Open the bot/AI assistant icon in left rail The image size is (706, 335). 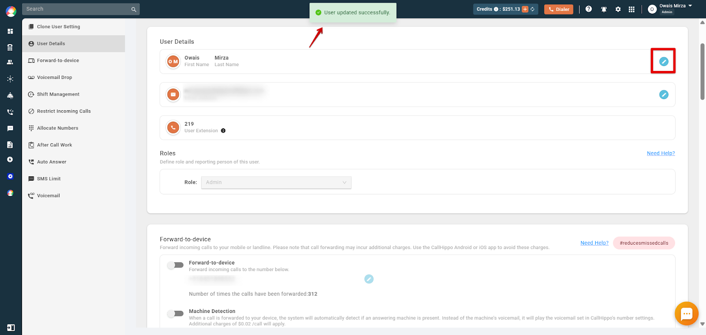[10, 95]
